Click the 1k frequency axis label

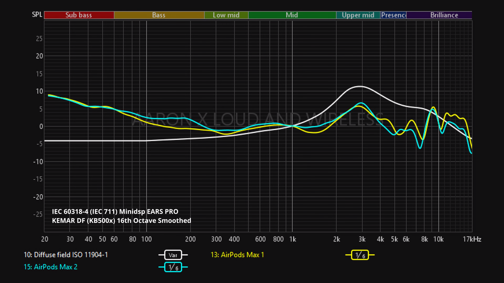(293, 239)
